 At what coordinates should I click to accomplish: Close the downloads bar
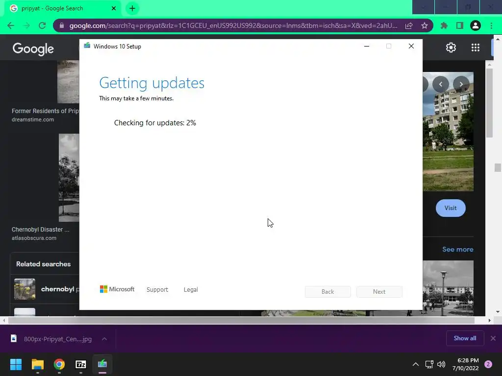click(493, 338)
